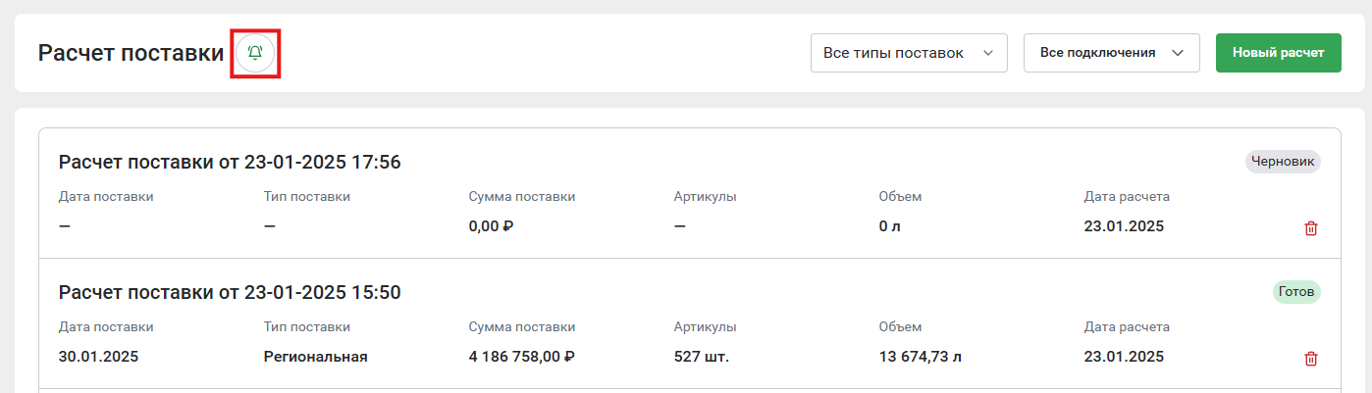Click the 'Региональная' supply type value
Viewport: 1372px width, 393px height.
(315, 357)
